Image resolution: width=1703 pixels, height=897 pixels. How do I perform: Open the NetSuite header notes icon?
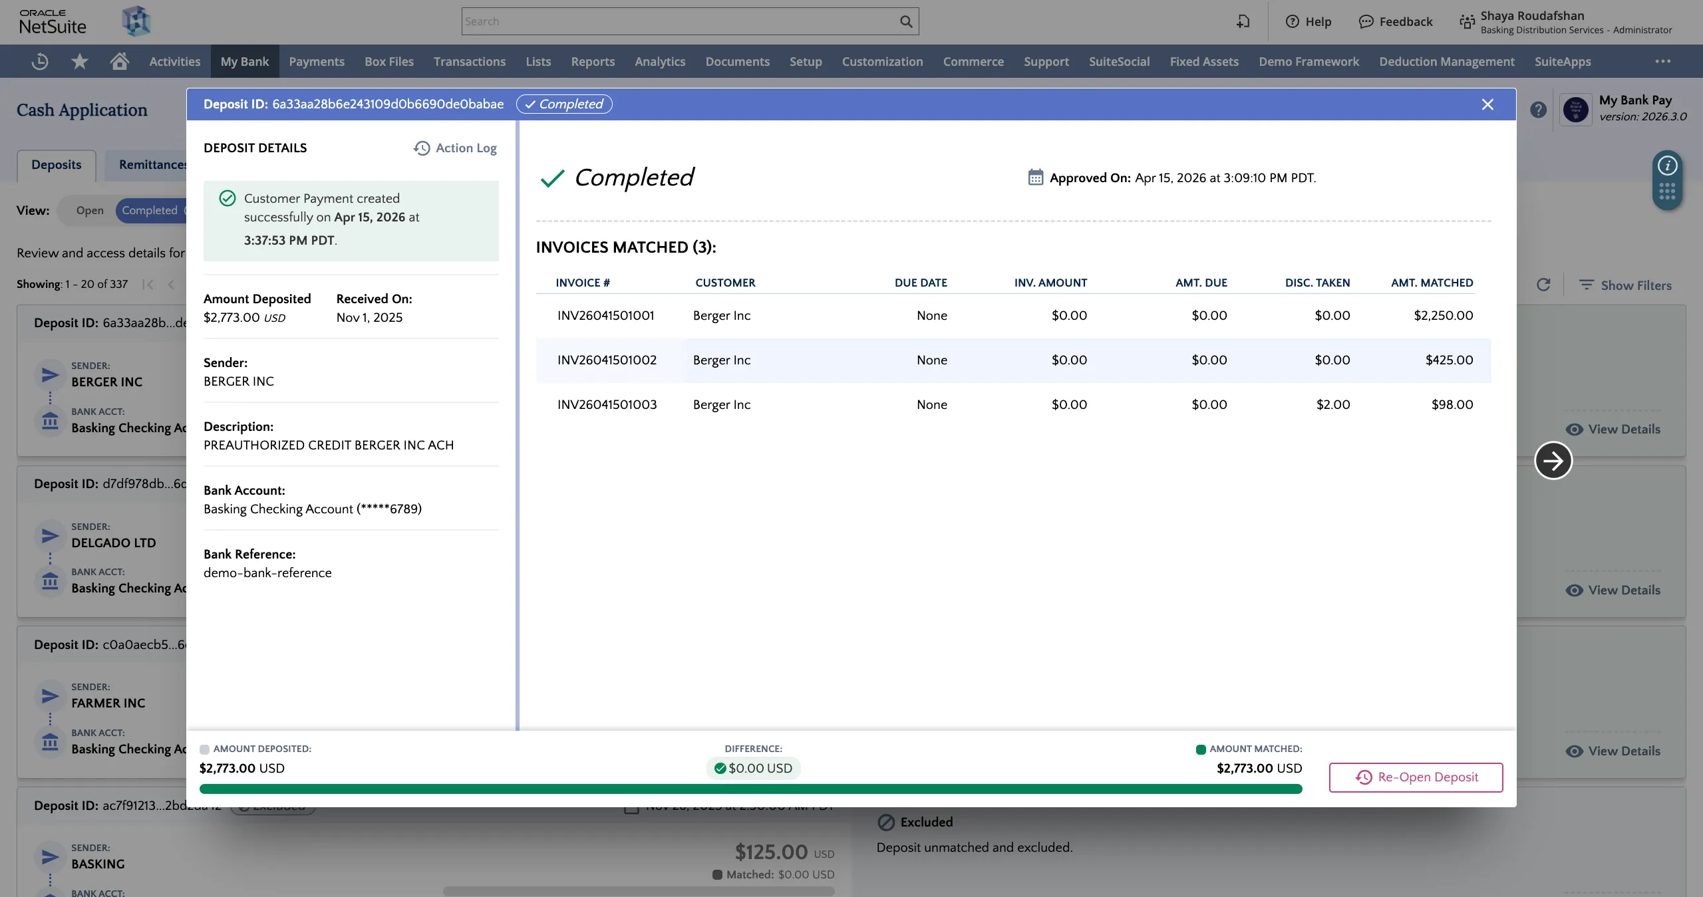pos(1243,21)
